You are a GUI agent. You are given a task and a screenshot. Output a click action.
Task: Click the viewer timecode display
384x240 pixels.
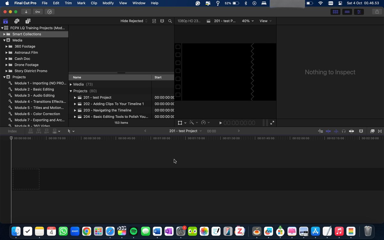point(239,123)
